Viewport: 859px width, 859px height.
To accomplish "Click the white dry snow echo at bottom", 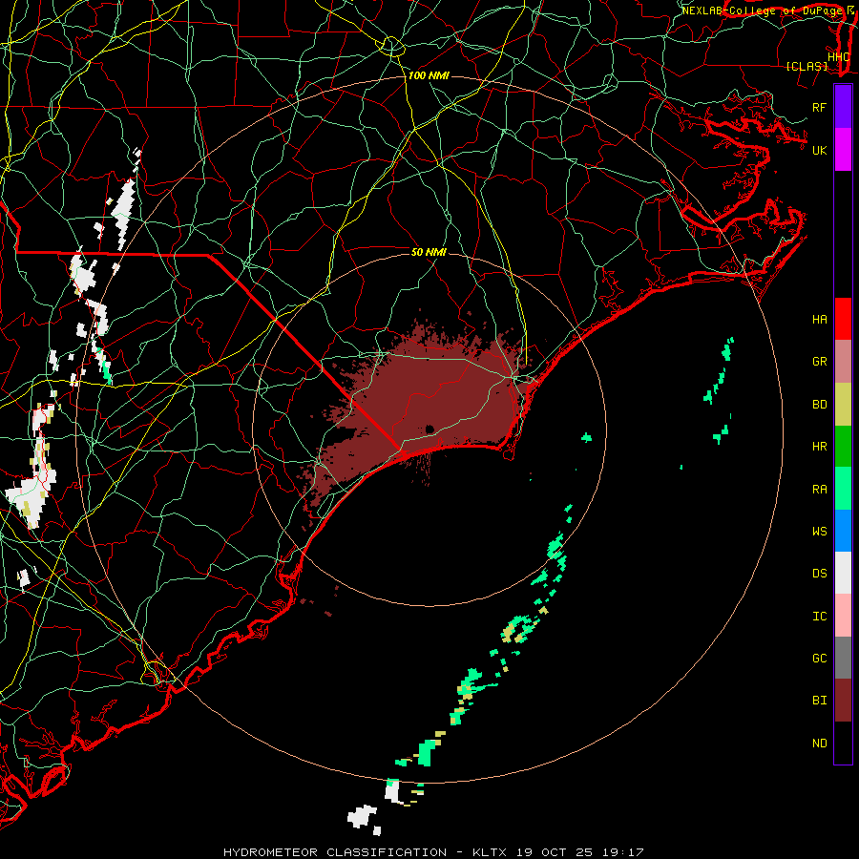I will click(x=362, y=816).
